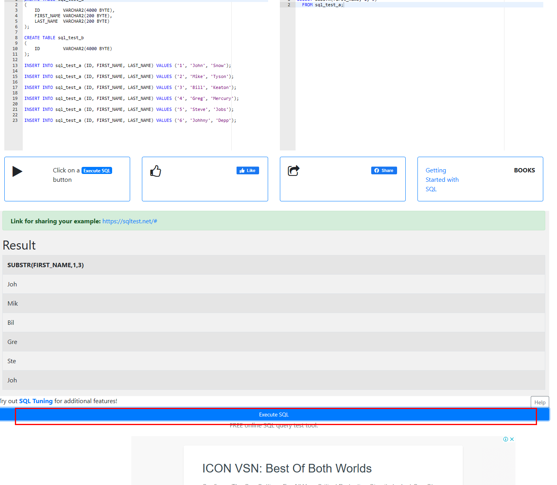Close the advertisement with the X icon
557x485 pixels.
512,439
